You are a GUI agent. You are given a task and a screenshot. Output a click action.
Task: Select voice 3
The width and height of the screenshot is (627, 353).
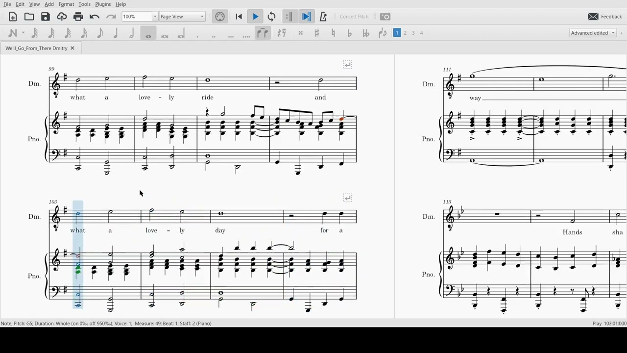pyautogui.click(x=413, y=33)
